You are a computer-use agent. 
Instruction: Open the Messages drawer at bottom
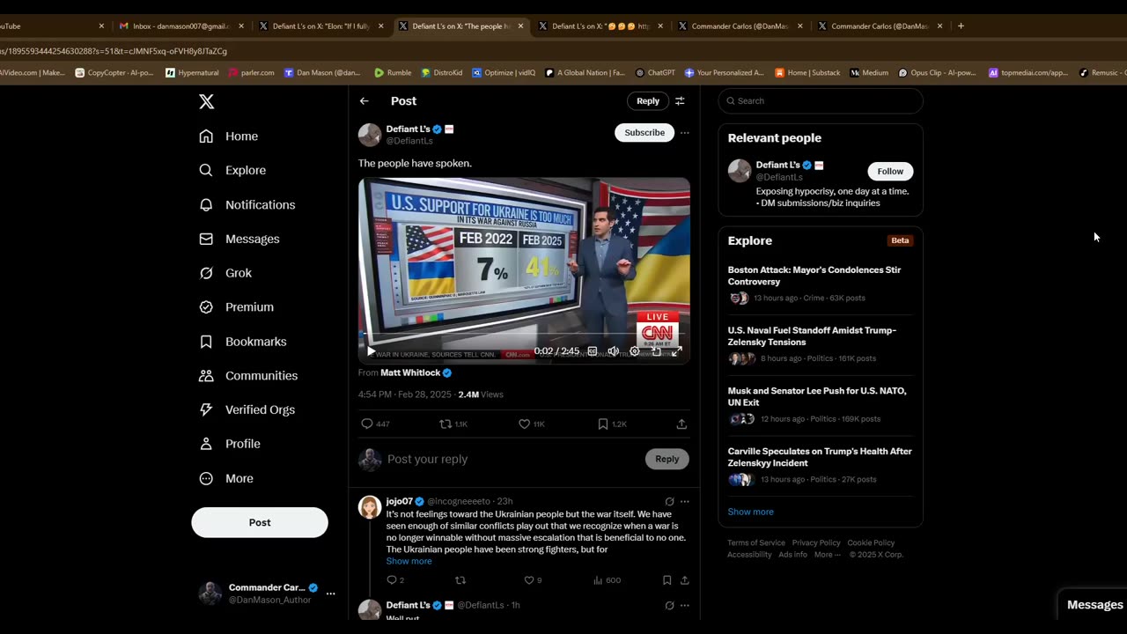(x=1093, y=605)
